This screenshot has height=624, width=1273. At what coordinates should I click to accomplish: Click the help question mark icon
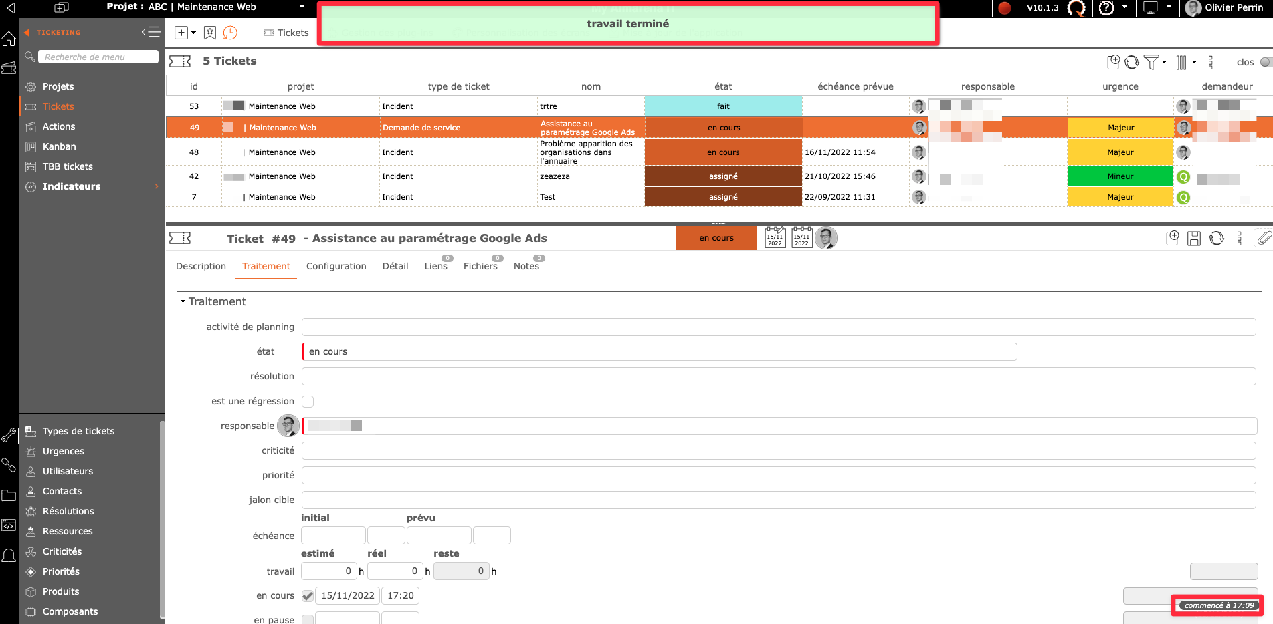pos(1107,8)
